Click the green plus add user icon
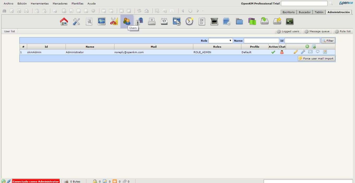Image resolution: width=355 pixels, height=183 pixels. 307,46
